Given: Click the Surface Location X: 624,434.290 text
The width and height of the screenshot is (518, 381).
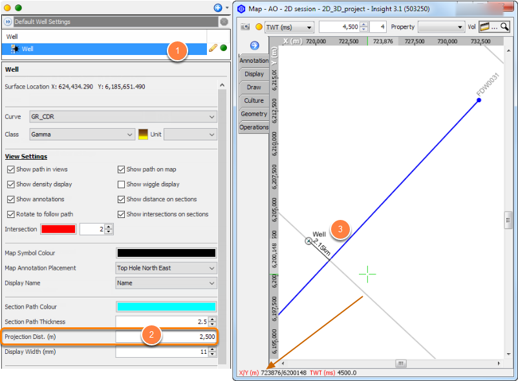Looking at the screenshot, I should (x=49, y=87).
